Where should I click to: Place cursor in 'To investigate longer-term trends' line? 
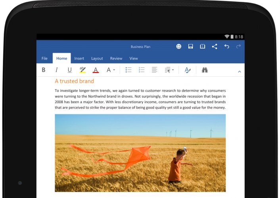point(140,90)
